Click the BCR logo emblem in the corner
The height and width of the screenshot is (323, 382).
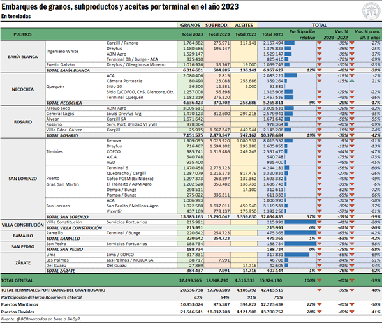pyautogui.click(x=372, y=11)
